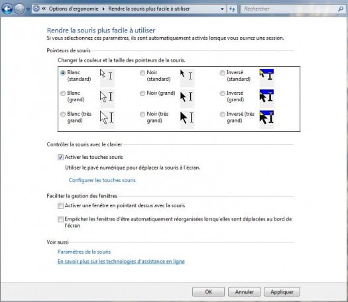Open 'Configurer les touches souris' link

click(x=102, y=180)
